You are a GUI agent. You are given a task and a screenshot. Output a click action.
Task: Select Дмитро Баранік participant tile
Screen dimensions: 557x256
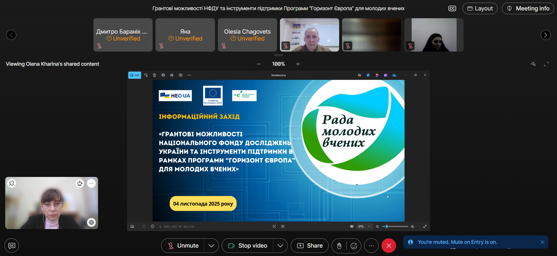pos(123,35)
